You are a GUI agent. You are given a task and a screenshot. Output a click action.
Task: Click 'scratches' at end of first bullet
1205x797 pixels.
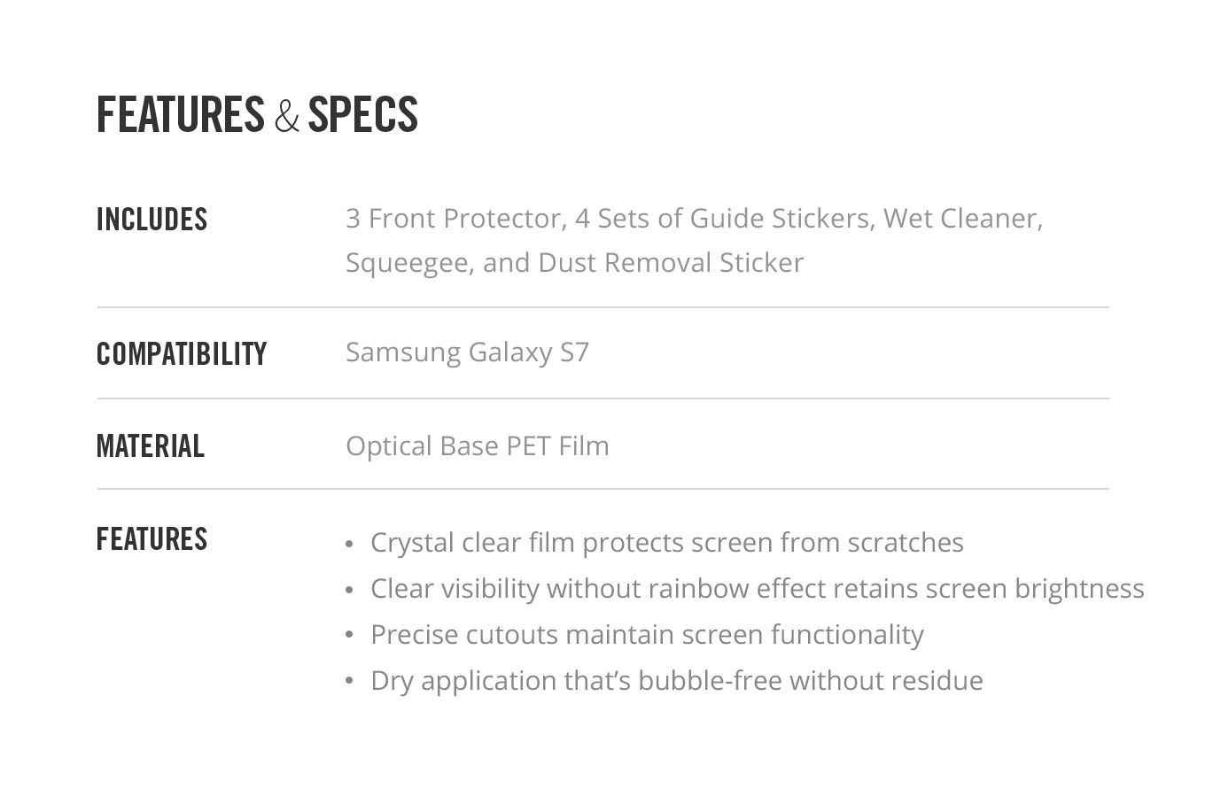coord(906,542)
